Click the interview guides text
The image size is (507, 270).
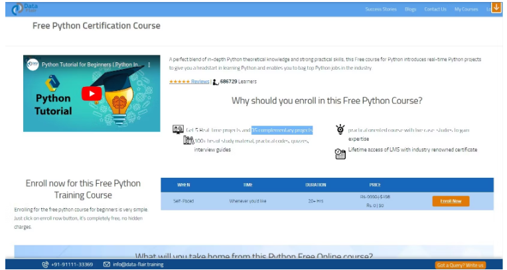coord(212,149)
